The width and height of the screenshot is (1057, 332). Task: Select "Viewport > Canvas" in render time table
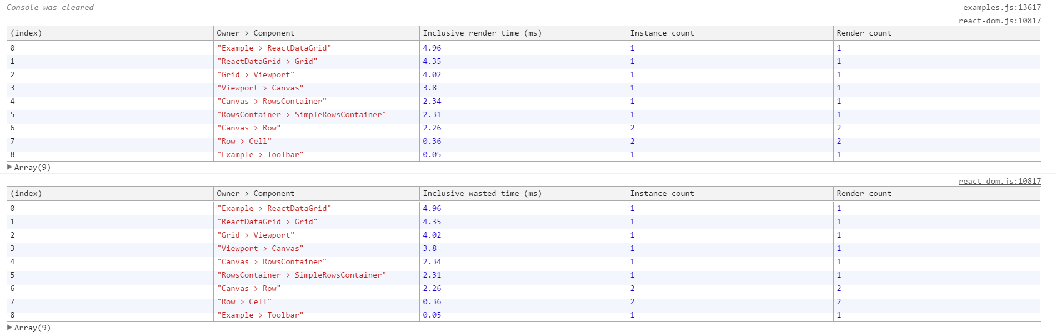tap(260, 88)
